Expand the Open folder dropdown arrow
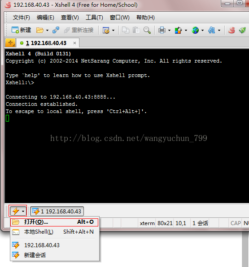This screenshot has width=249, height=267. (47, 31)
